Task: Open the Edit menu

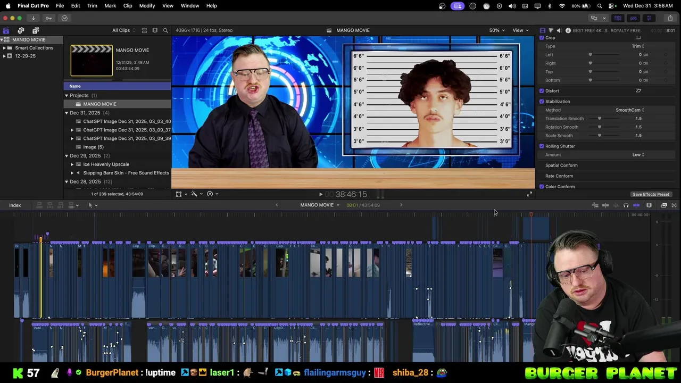Action: (x=76, y=6)
